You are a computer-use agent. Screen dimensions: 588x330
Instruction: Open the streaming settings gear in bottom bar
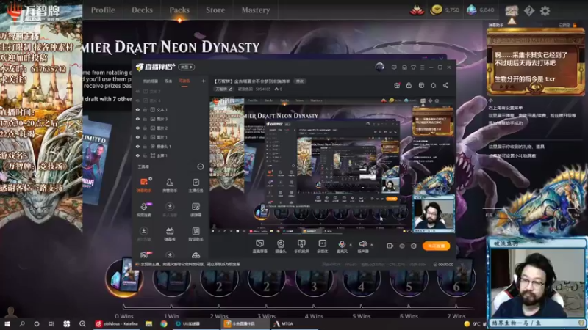[414, 246]
